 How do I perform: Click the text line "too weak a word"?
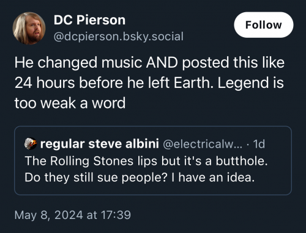click(70, 103)
